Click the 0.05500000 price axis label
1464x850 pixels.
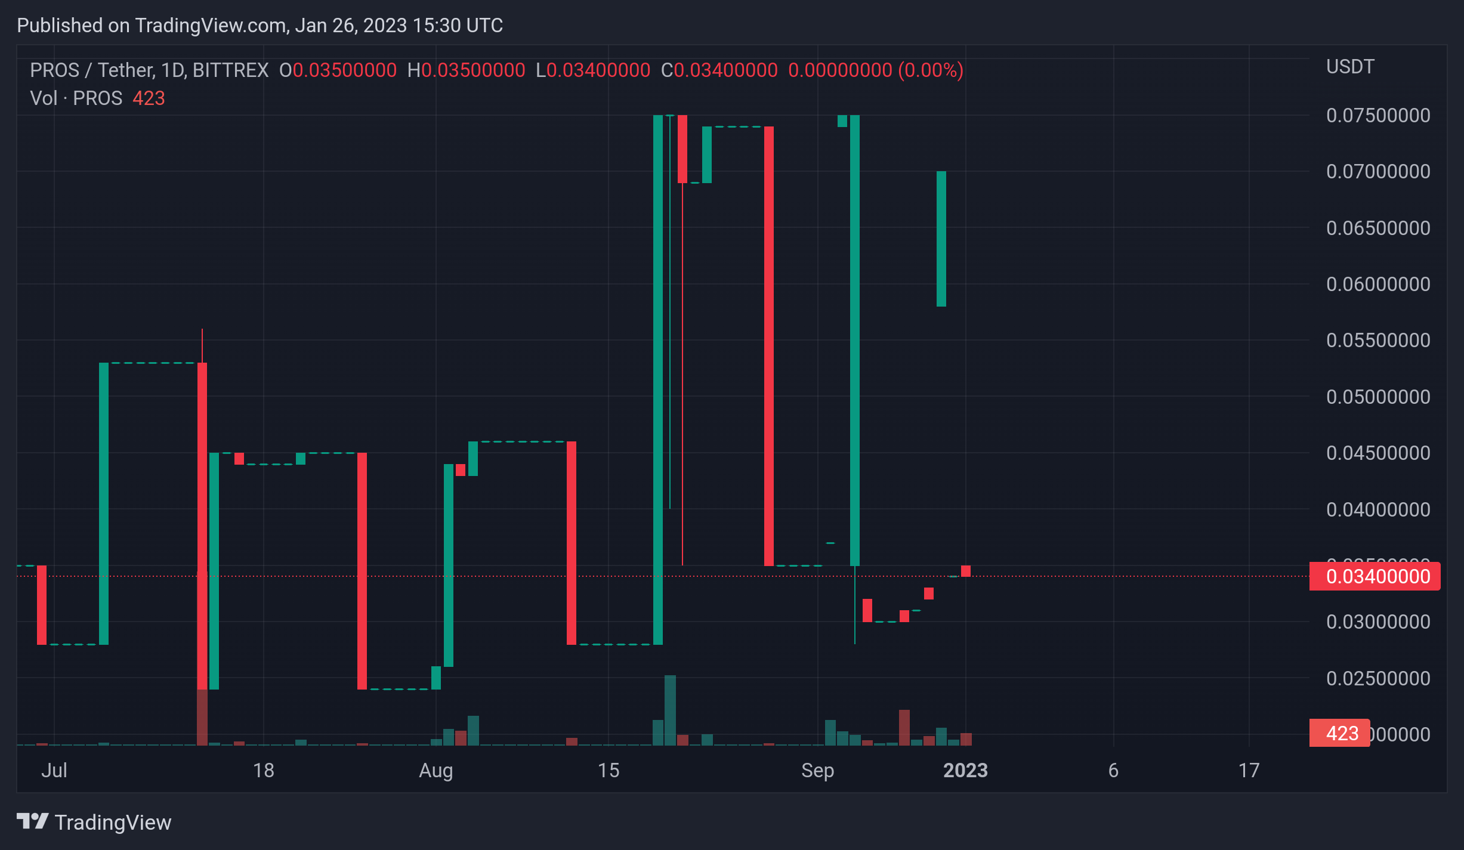coord(1378,341)
